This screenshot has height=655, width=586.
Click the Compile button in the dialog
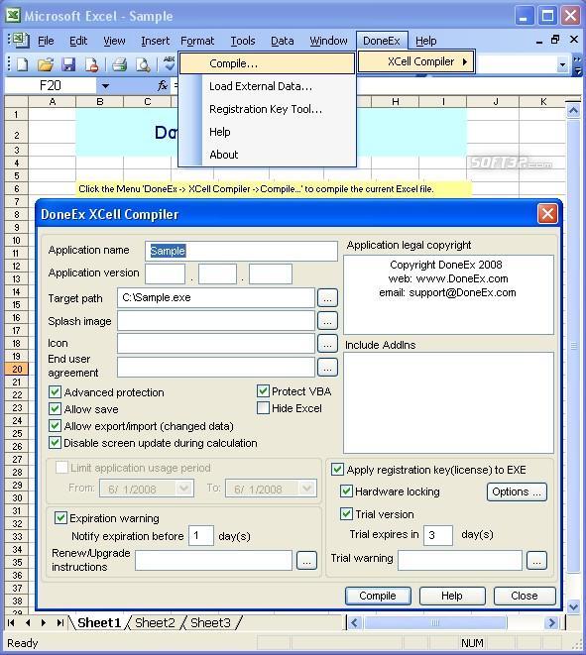point(378,596)
